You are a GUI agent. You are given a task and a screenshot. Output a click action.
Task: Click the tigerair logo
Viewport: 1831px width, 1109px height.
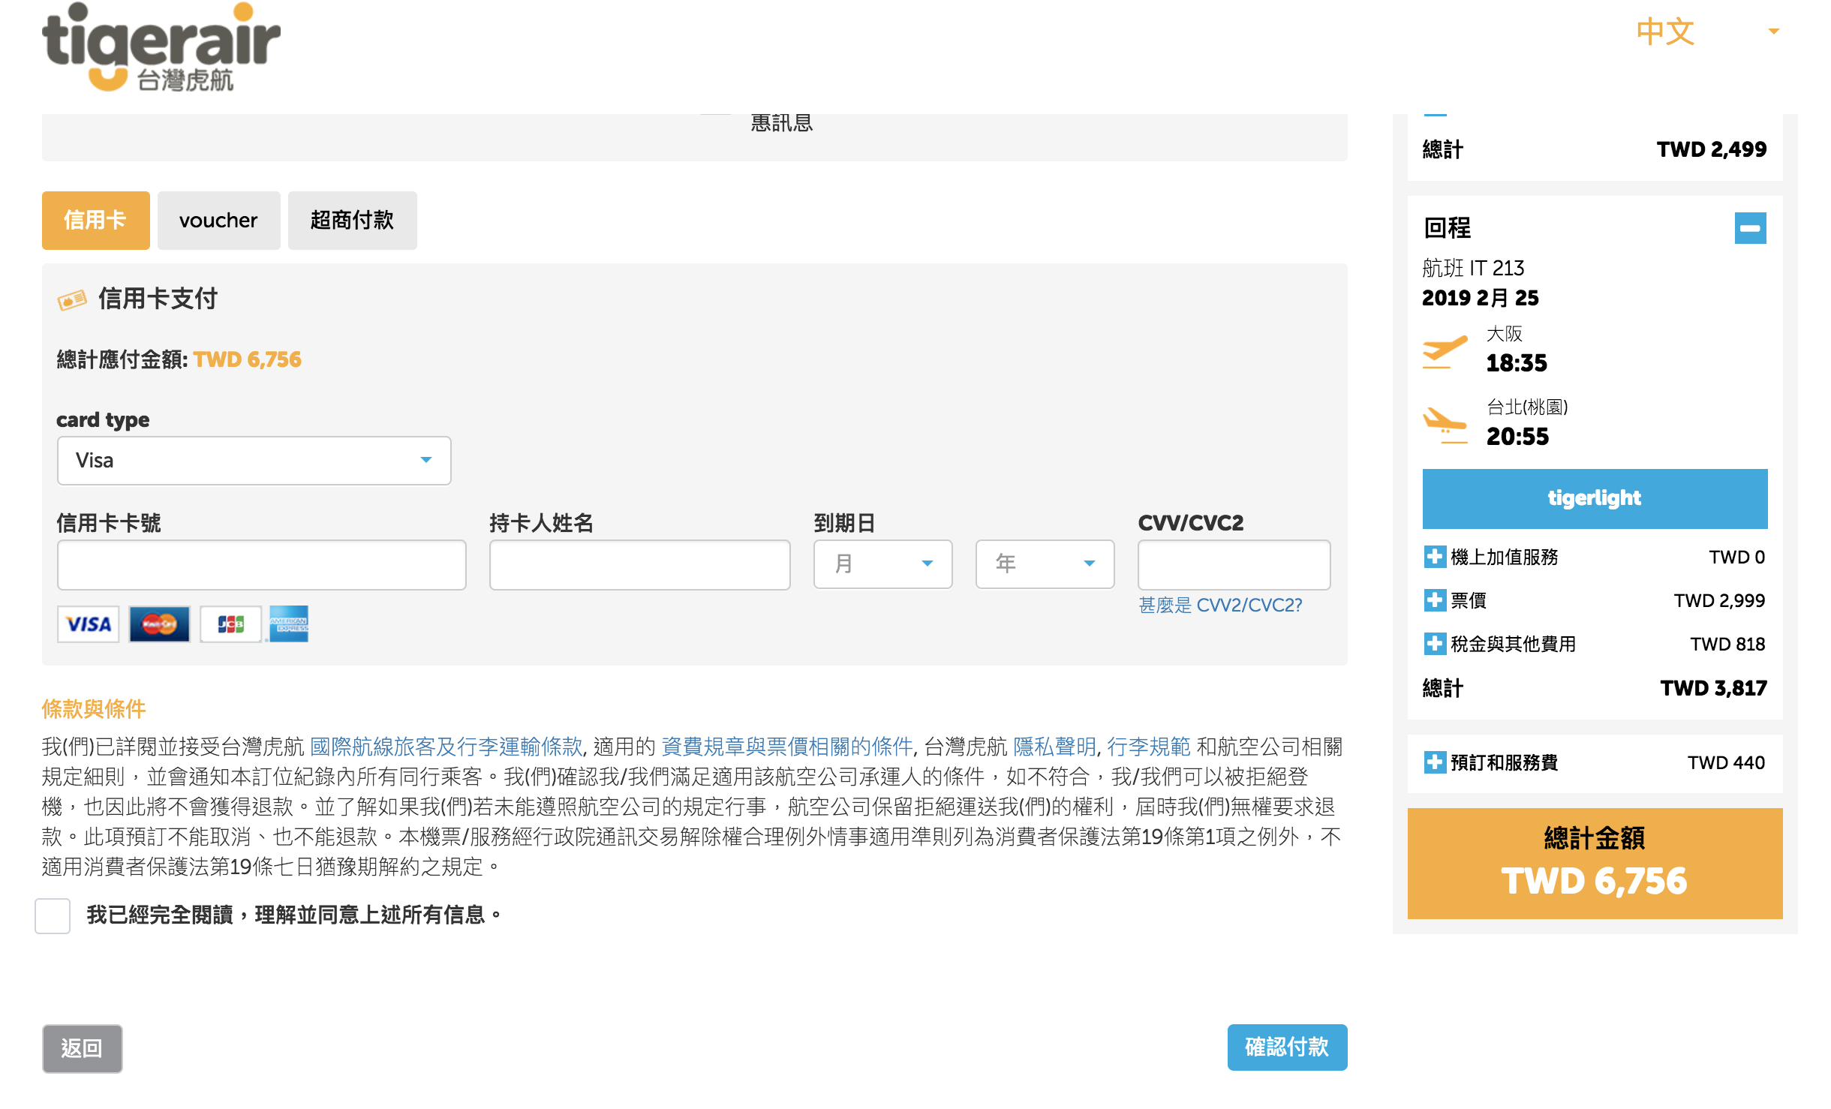click(161, 47)
